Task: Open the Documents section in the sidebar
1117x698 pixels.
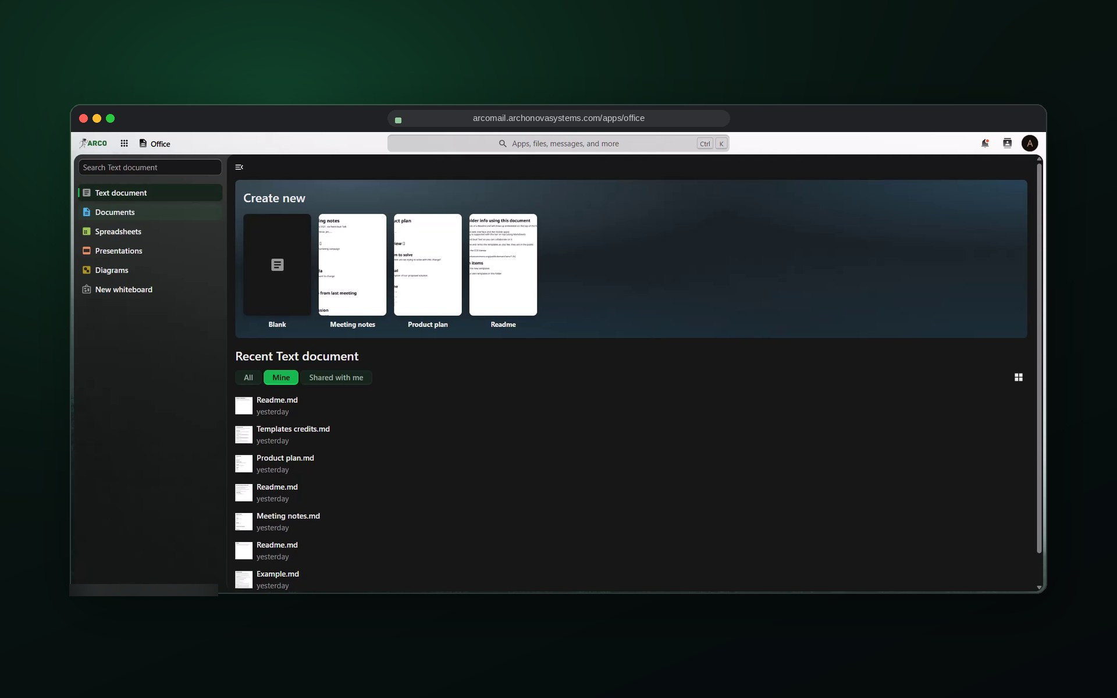Action: pyautogui.click(x=150, y=212)
